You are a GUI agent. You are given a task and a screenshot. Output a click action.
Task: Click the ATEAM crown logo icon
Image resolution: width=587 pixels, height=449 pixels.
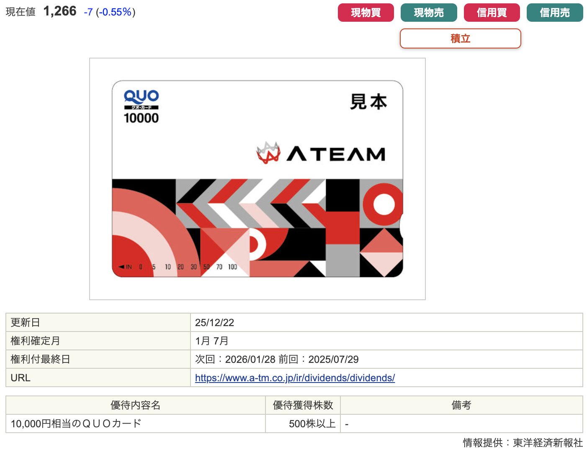[268, 153]
